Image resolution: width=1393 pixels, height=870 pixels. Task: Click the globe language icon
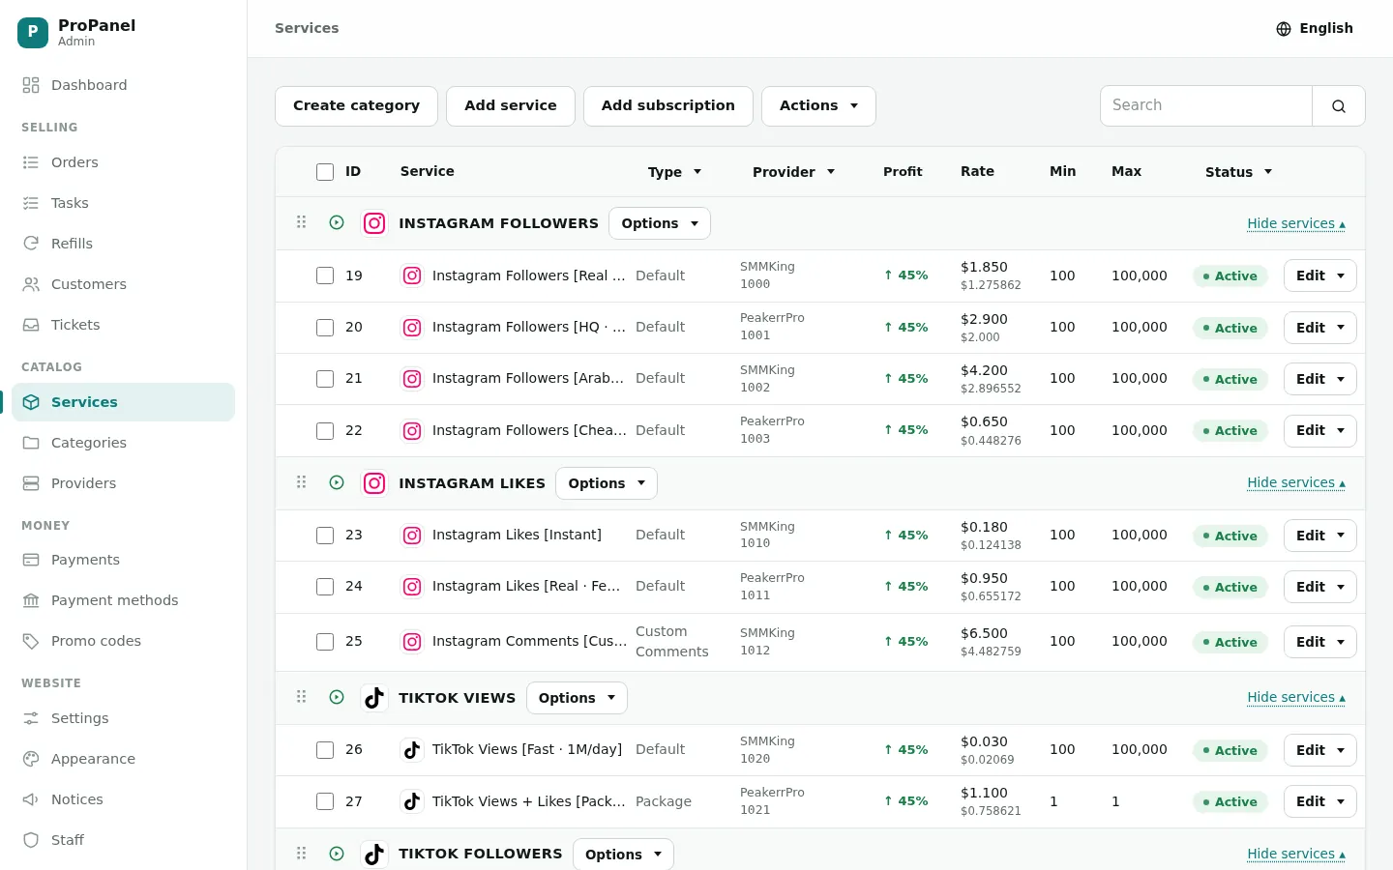point(1284,29)
